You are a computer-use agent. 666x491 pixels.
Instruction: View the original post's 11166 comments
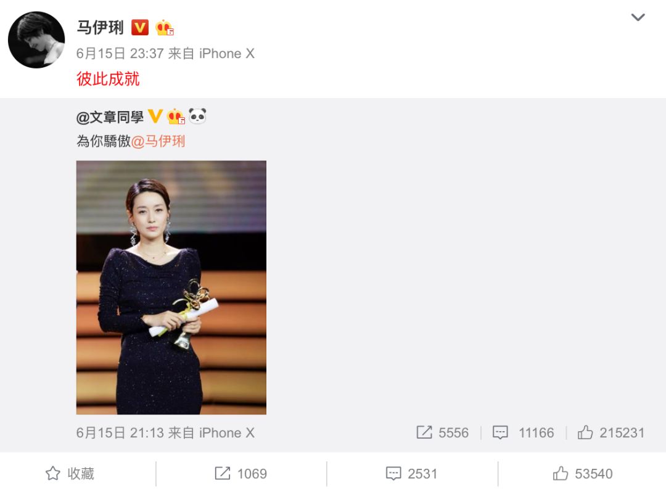(523, 433)
